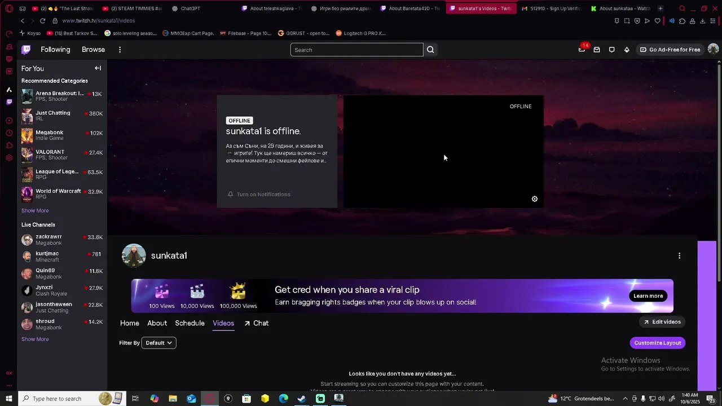Open the Opera sidebar history clock icon
722x406 pixels.
click(9, 133)
